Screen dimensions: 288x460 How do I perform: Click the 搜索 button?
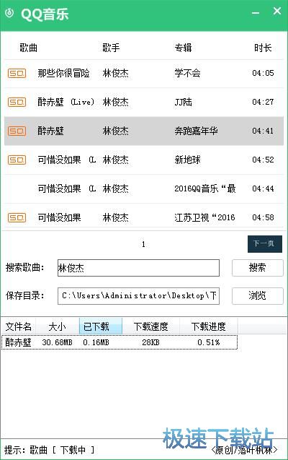(257, 267)
